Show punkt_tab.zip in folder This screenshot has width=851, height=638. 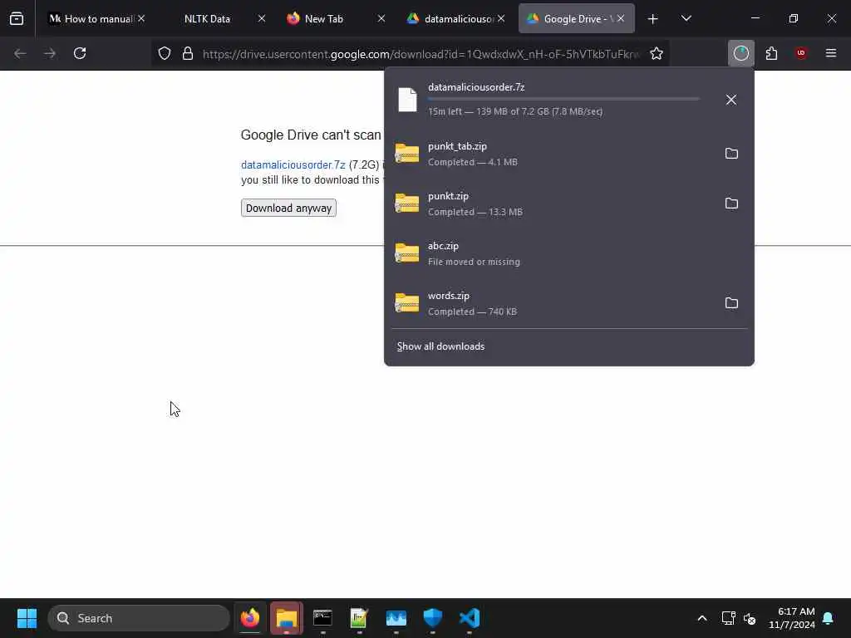[731, 154]
